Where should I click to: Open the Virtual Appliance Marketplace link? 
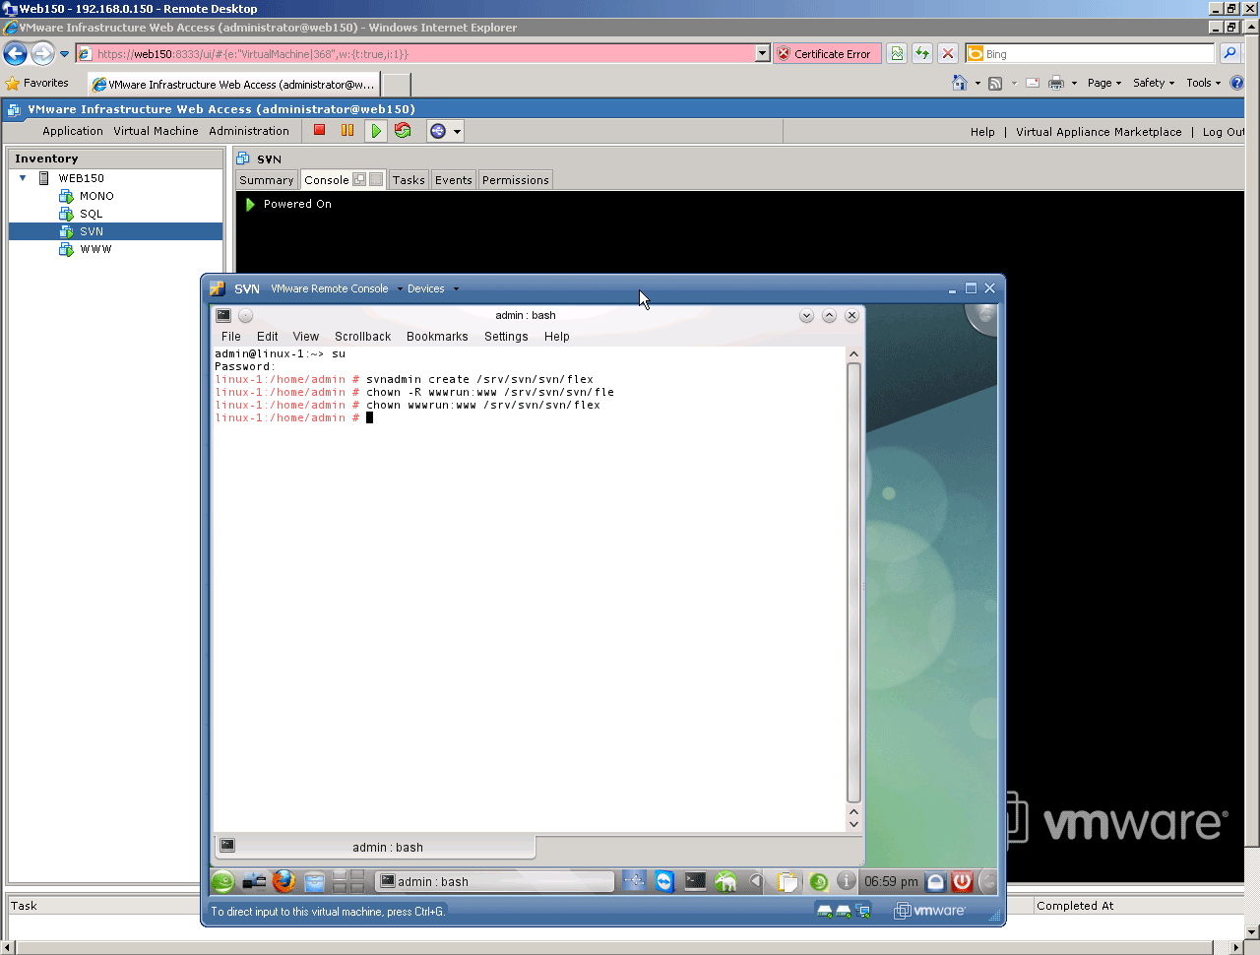tap(1099, 132)
